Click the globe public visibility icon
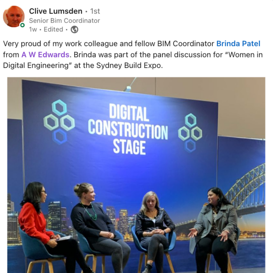This screenshot has height=273, width=273. tap(74, 29)
